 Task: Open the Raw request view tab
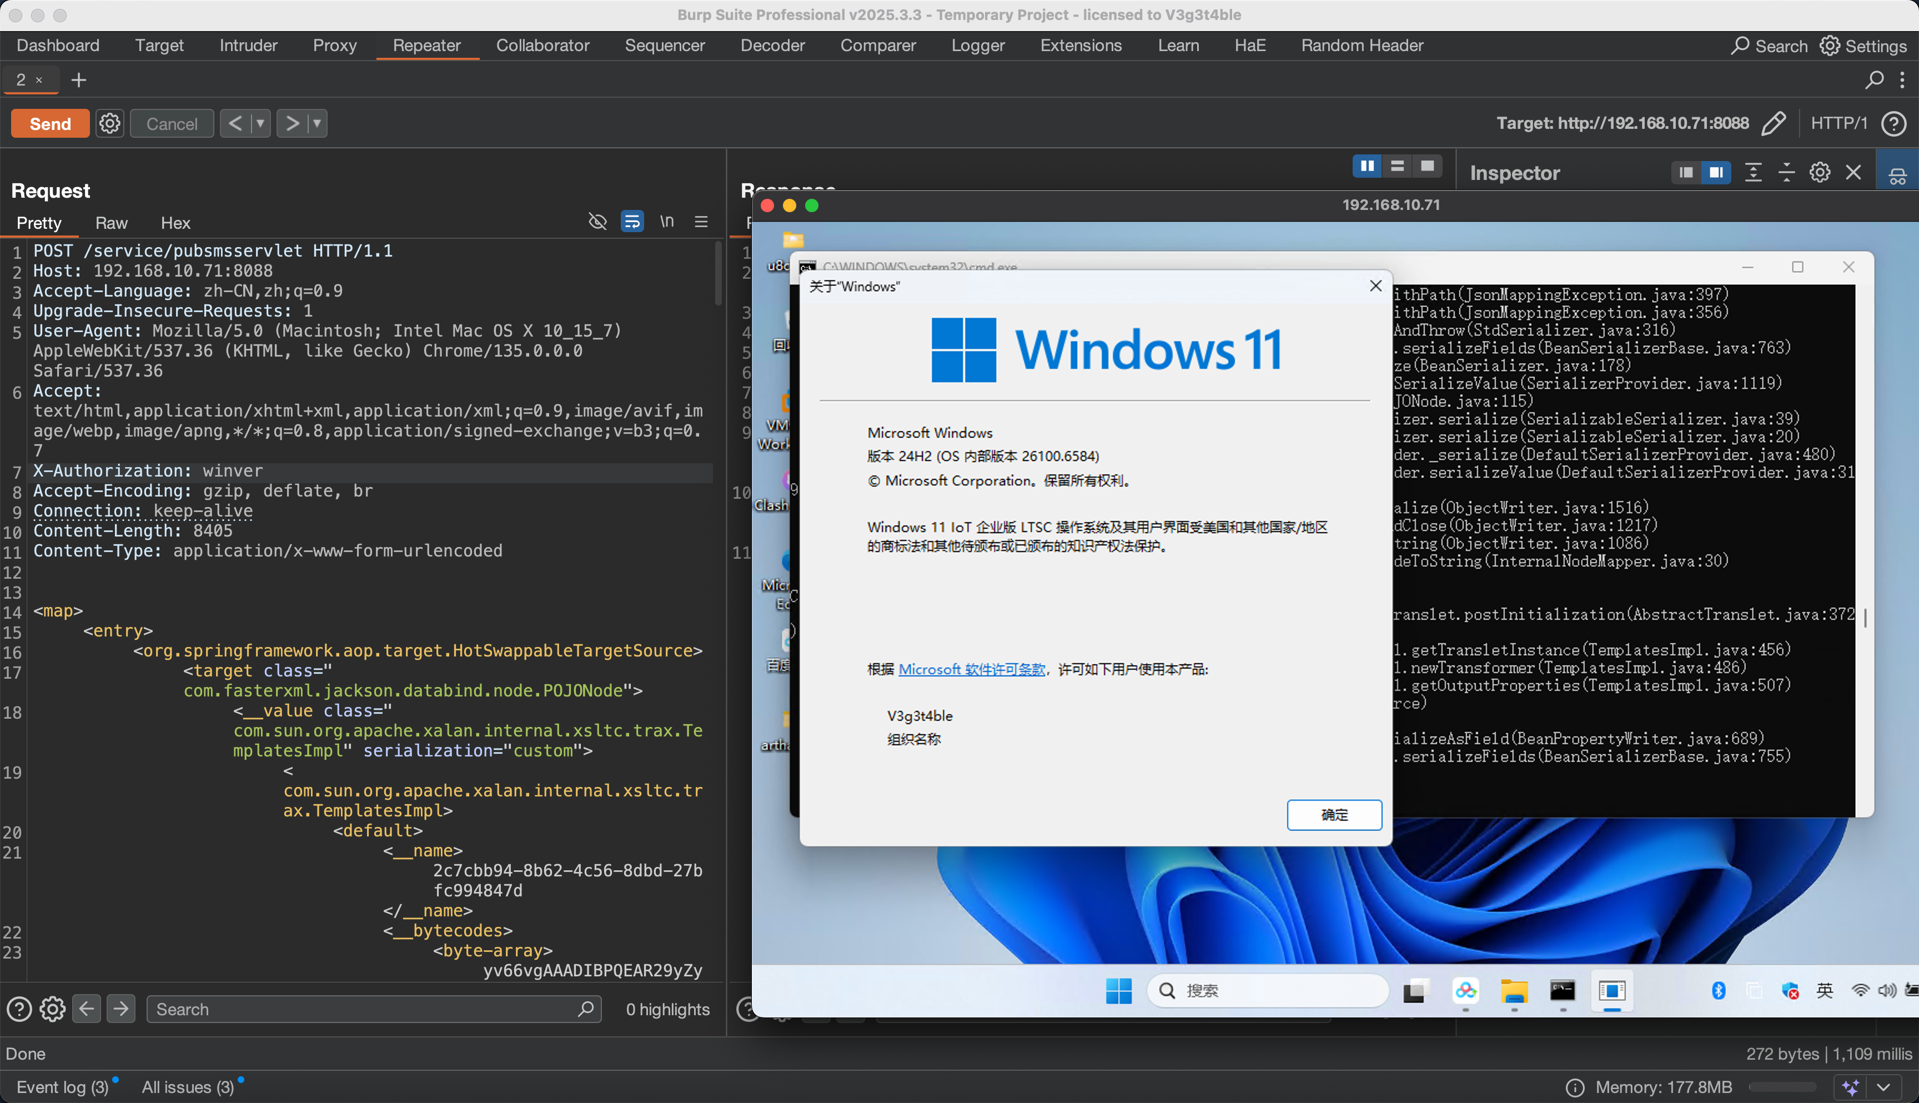(x=111, y=223)
